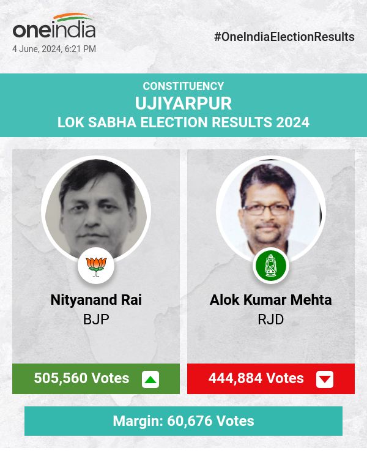
Task: Click the BJP party label
Action: pos(96,319)
